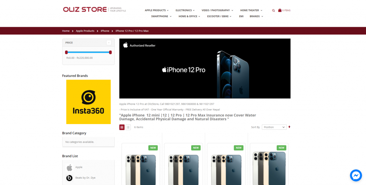Image resolution: width=366 pixels, height=185 pixels.
Task: Click the right price slider handle
Action: point(110,52)
